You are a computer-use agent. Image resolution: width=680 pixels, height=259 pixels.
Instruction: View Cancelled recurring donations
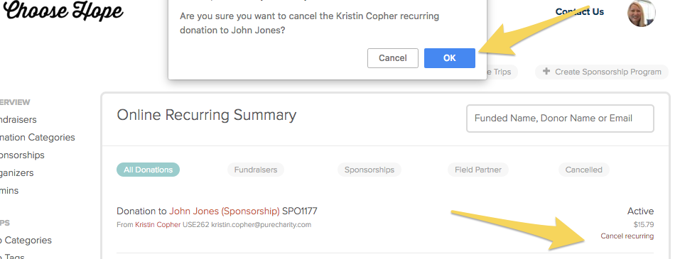coord(583,170)
